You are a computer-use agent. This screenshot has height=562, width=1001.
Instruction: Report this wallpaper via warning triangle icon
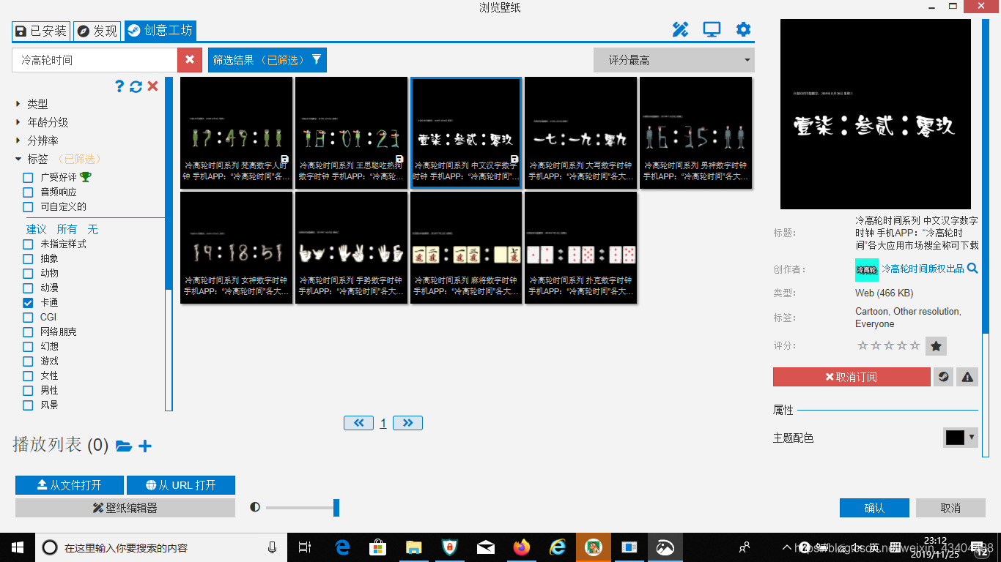tap(967, 376)
